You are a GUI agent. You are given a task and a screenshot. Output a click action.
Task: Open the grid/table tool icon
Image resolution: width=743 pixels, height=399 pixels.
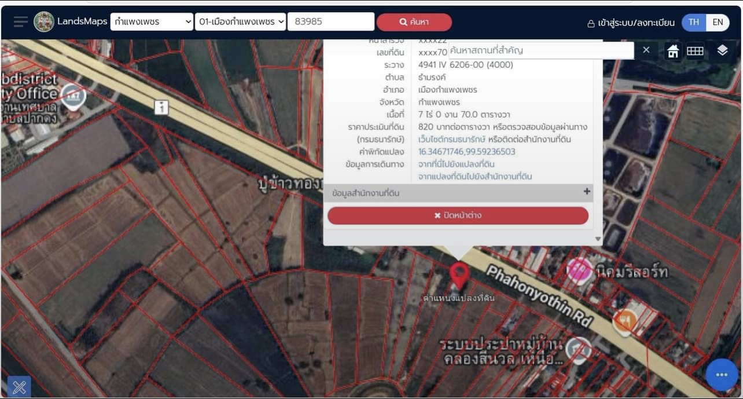pos(695,51)
